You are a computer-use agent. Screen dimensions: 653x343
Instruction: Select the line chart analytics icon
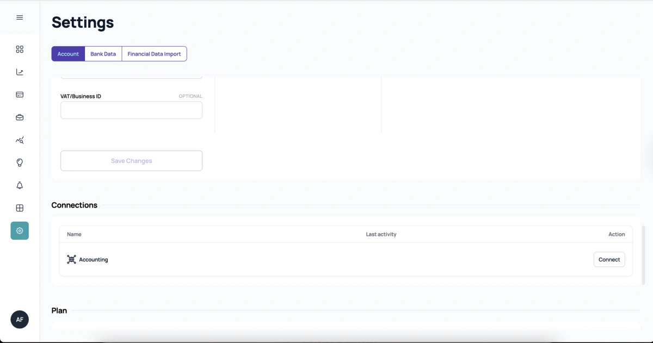pos(20,72)
